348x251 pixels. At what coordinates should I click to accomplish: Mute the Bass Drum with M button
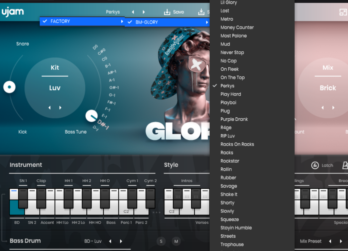point(176,241)
